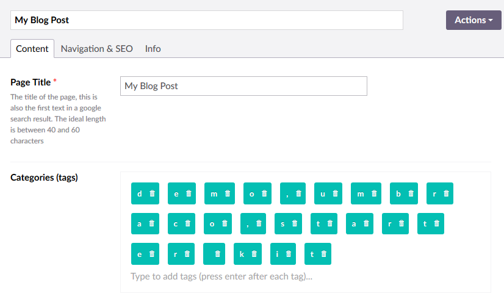Trash the 'e' tag starting the third row
This screenshot has width=504, height=299.
pos(152,254)
